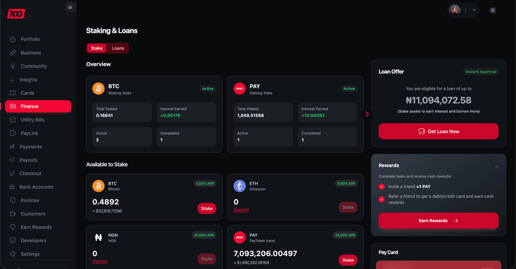Screen dimensions: 516x269
Task: Click the Payouts sidebar icon
Action: [x=12, y=160]
